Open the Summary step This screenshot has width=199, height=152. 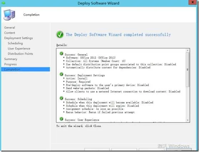tap(11, 59)
